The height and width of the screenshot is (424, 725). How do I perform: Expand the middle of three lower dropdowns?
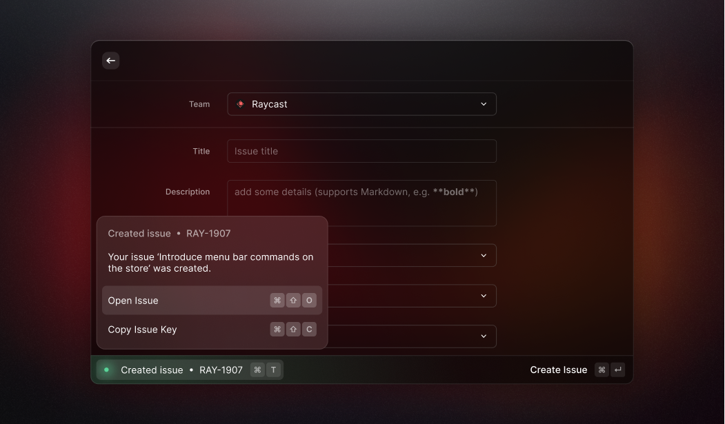tap(483, 296)
